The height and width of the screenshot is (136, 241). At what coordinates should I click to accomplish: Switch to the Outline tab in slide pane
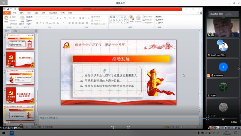tap(15, 31)
